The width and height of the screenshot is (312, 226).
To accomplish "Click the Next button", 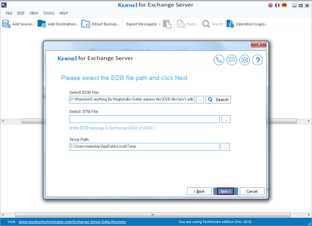I will pyautogui.click(x=226, y=191).
